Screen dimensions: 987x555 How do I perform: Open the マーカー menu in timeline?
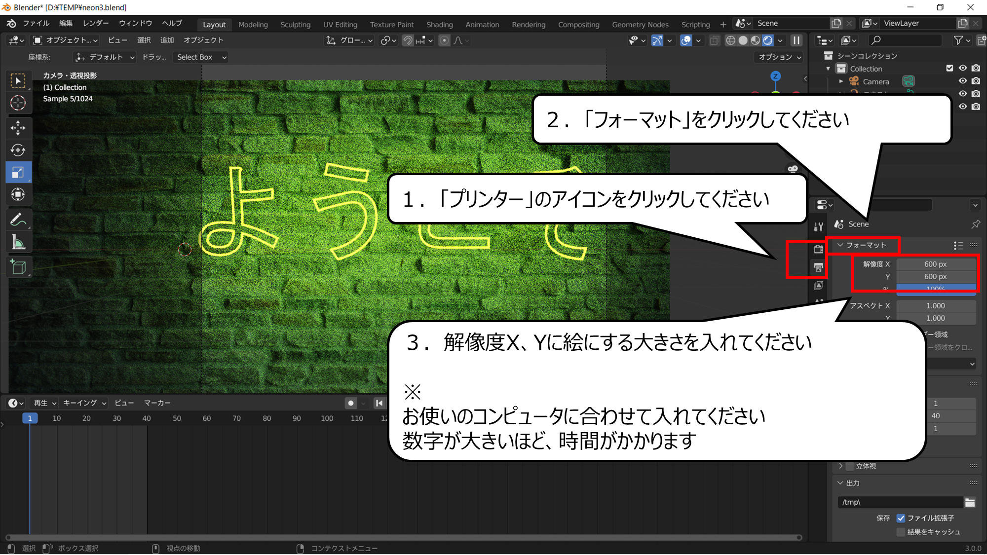[x=157, y=403]
